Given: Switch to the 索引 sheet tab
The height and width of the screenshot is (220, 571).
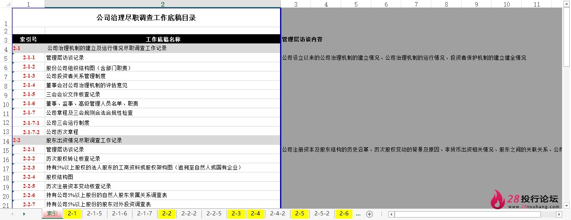Looking at the screenshot, I should pos(52,214).
